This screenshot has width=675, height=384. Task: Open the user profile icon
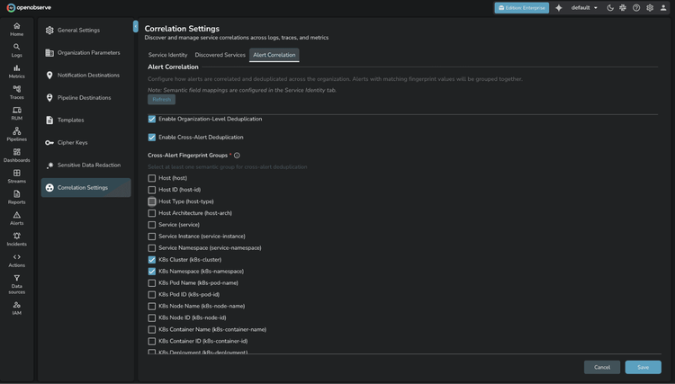(x=663, y=7)
